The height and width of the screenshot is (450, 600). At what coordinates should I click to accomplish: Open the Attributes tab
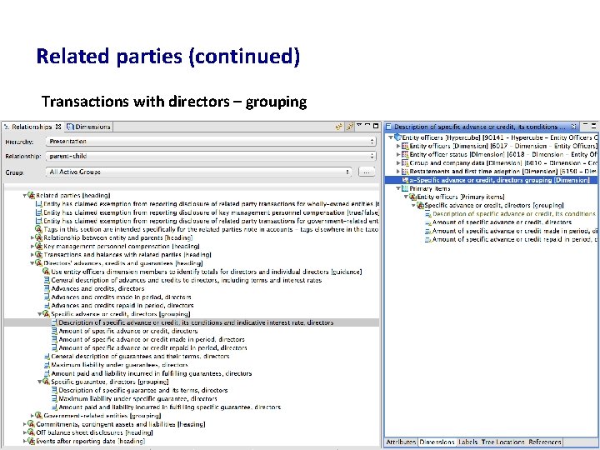[401, 442]
